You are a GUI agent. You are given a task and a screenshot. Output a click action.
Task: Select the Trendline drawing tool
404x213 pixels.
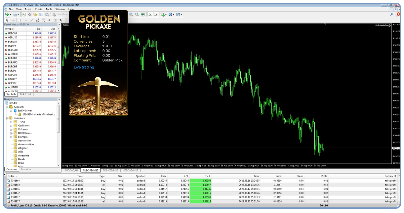(x=32, y=20)
